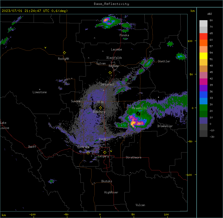The height and width of the screenshot is (218, 223).
Task: Click the yellow diamond marker above Calgary
Action: [x=105, y=152]
